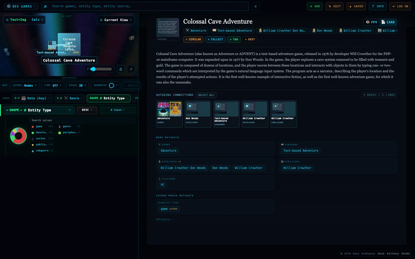Screen dimensions: 415x259
Task: Click the + TAG button
Action: 234,39
